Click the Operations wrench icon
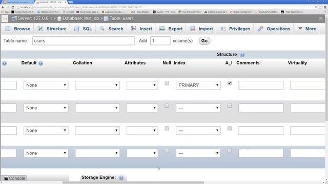This screenshot has height=184, width=328. click(260, 29)
